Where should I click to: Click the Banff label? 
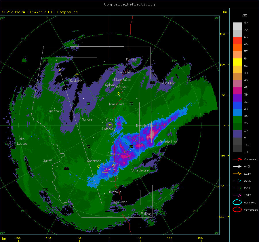(x=47, y=160)
